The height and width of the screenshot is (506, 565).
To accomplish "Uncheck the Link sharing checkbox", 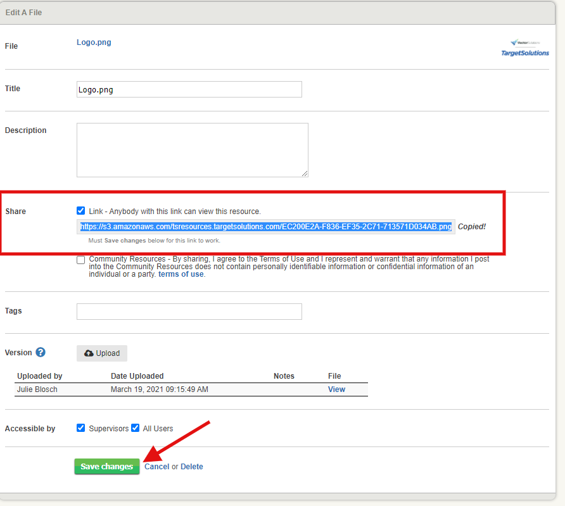I will pos(80,211).
